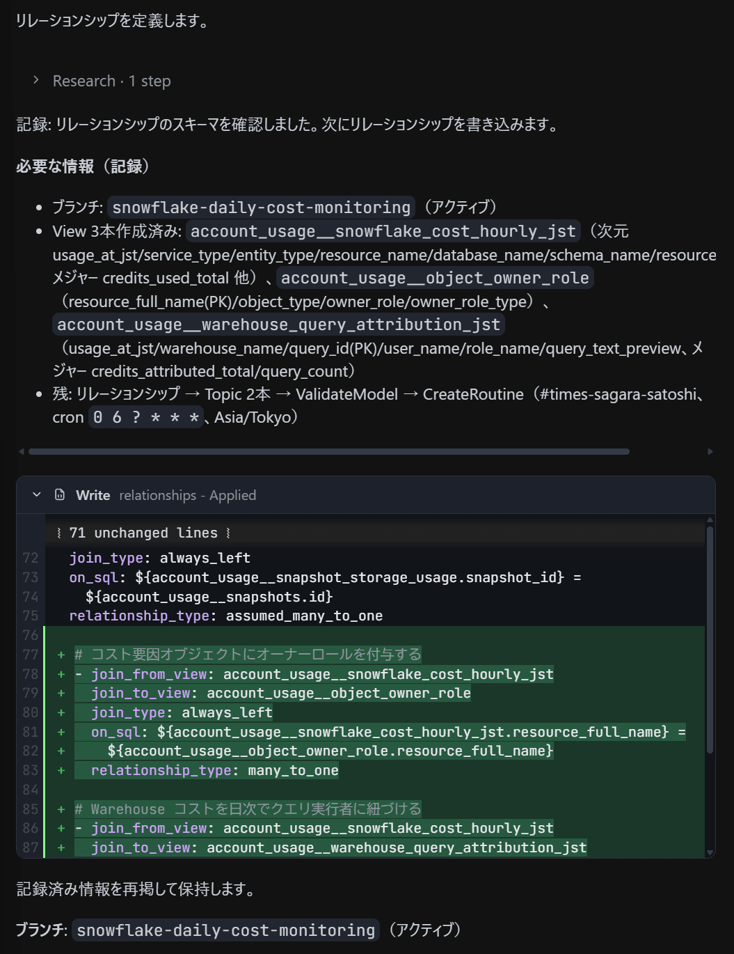Click the code scrollbar down arrow
This screenshot has height=954, width=734.
(x=710, y=852)
